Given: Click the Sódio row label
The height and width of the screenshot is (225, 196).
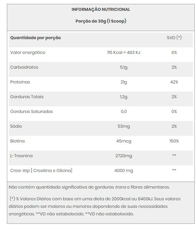Looking at the screenshot, I should [x=16, y=126].
